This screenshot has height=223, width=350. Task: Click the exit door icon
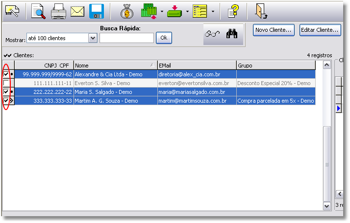pos(261,11)
